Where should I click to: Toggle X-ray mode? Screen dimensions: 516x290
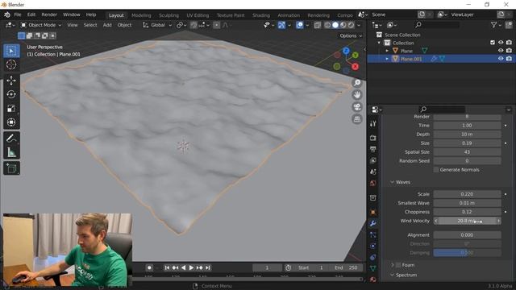[317, 25]
